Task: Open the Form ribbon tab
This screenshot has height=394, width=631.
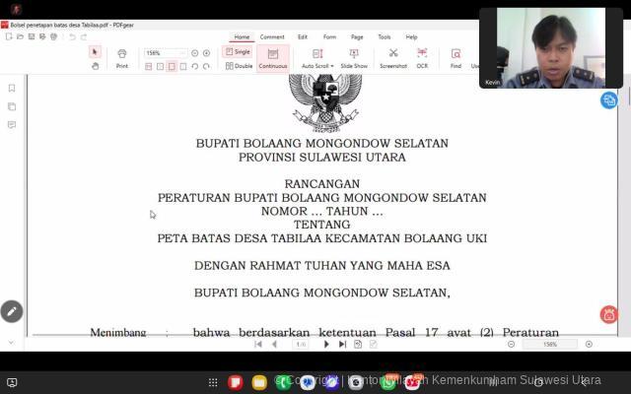Action: (x=329, y=37)
